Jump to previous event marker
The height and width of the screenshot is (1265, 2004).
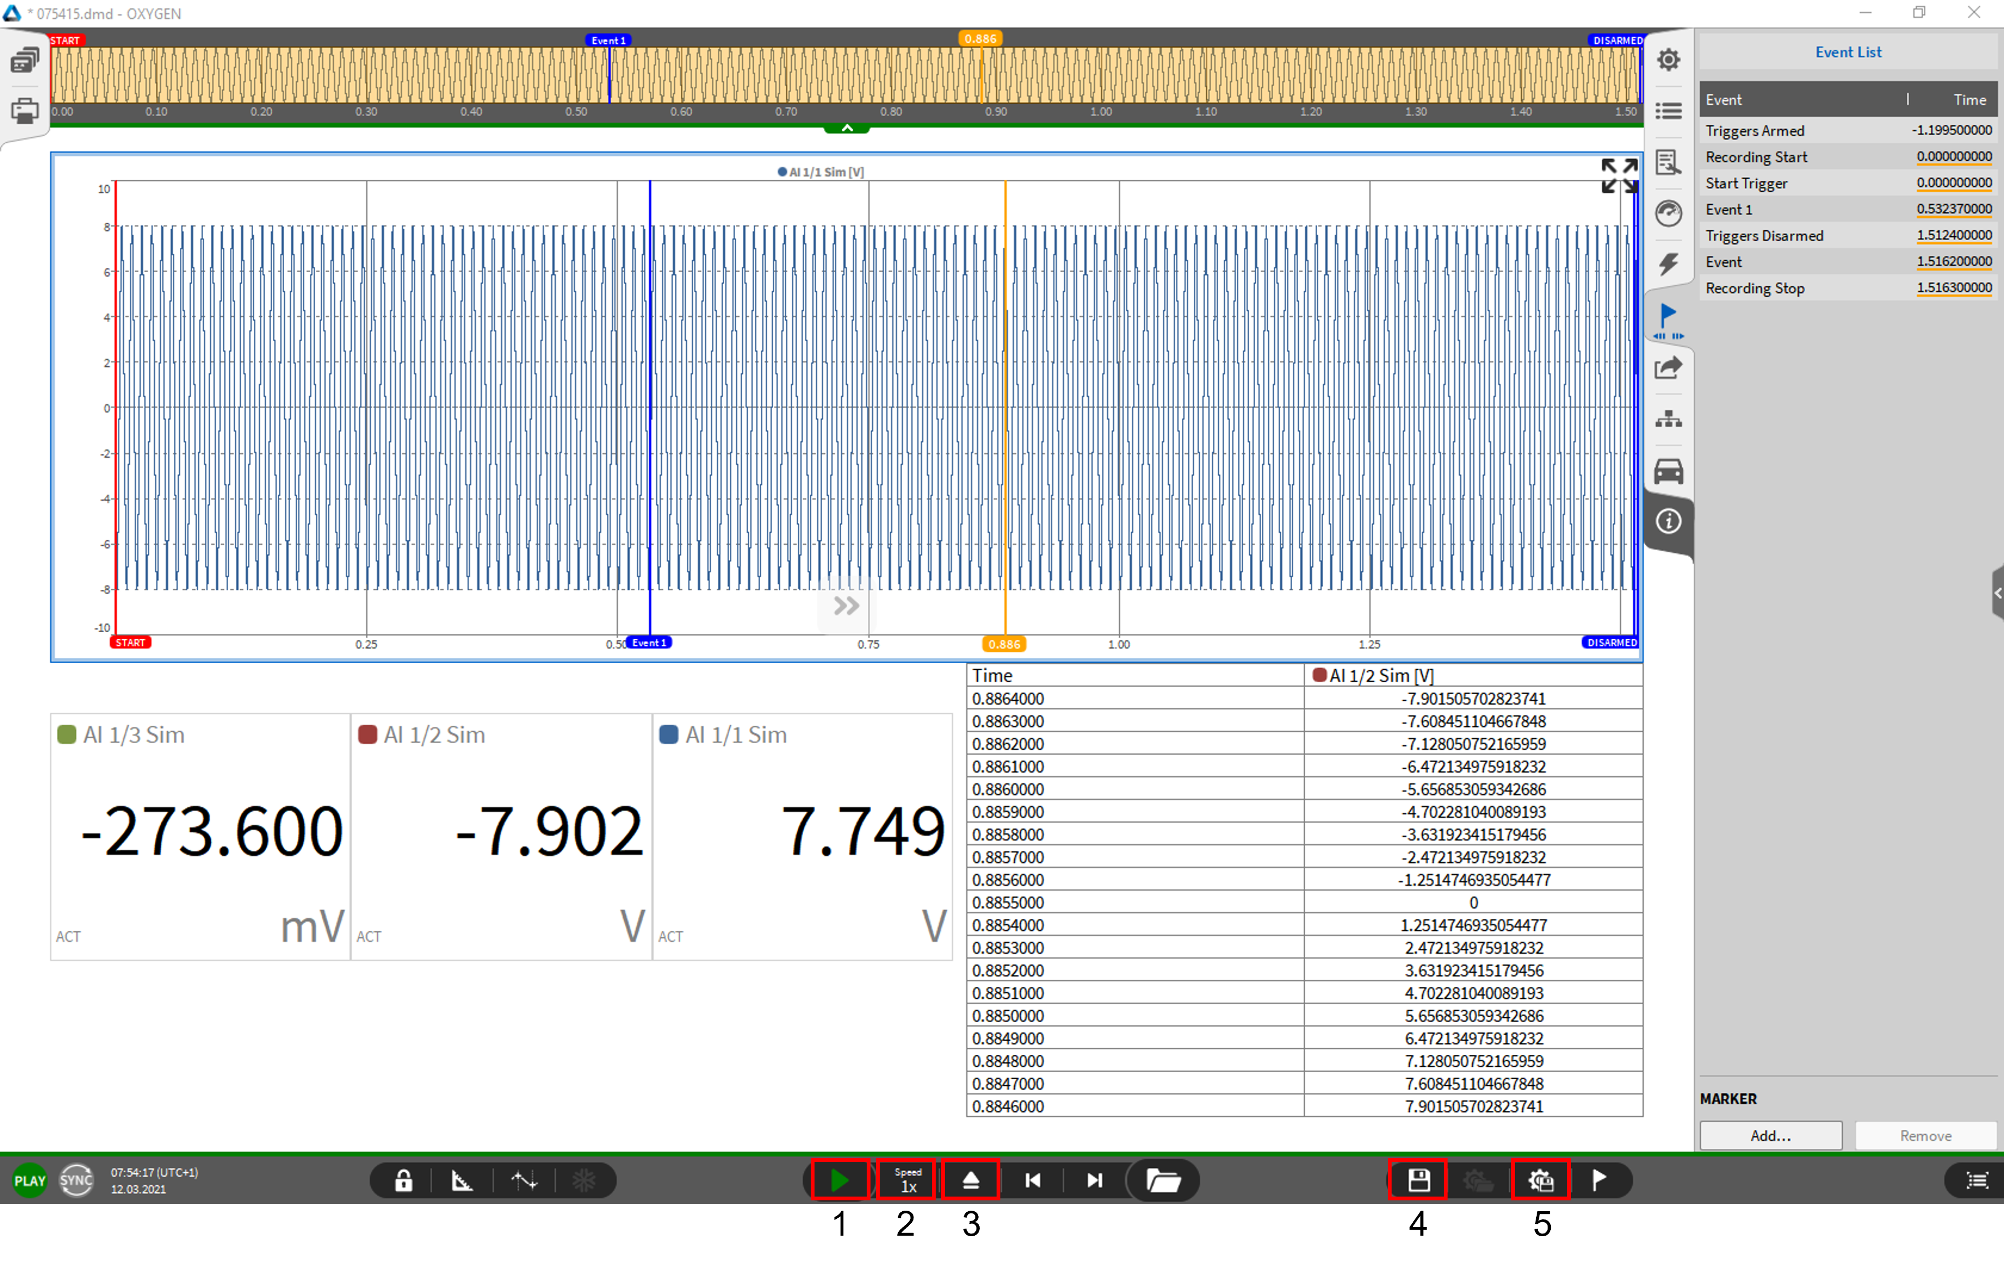pos(1032,1179)
